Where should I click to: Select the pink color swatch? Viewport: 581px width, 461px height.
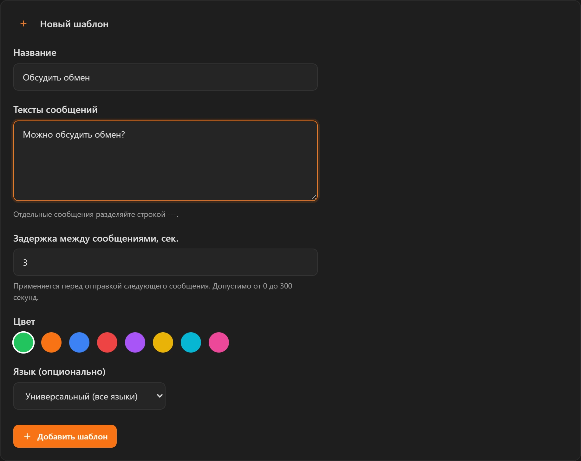pos(219,342)
